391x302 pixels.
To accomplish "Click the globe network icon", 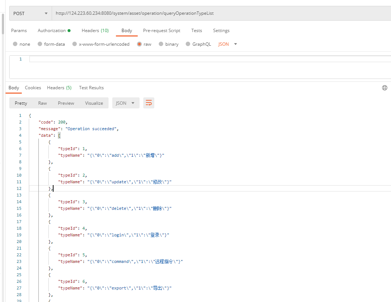I will pos(384,88).
